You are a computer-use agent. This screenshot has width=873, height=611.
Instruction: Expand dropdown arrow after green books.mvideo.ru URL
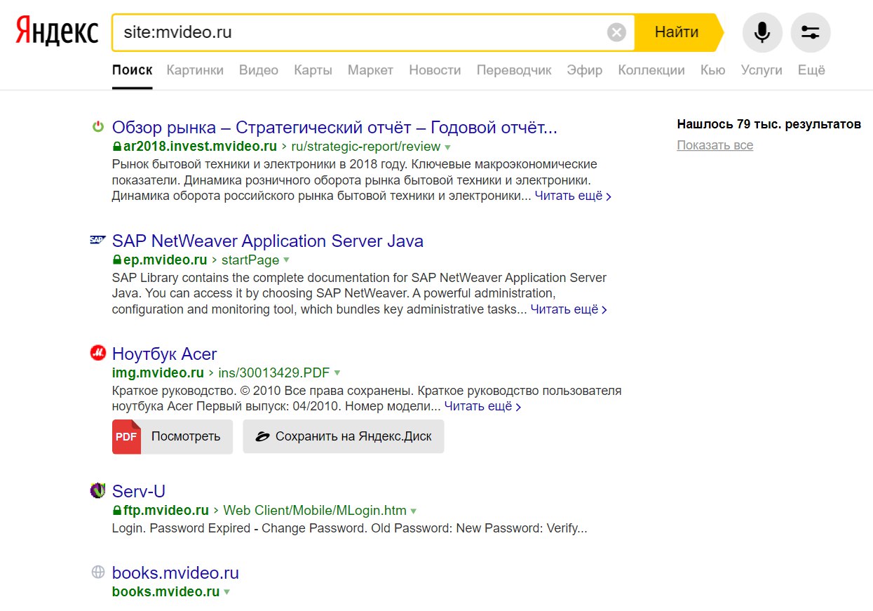click(226, 592)
